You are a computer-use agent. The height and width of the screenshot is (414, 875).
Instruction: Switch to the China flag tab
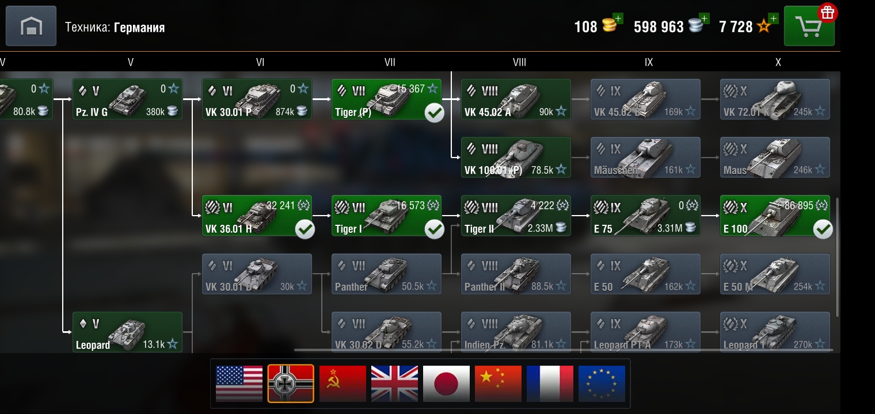click(498, 384)
